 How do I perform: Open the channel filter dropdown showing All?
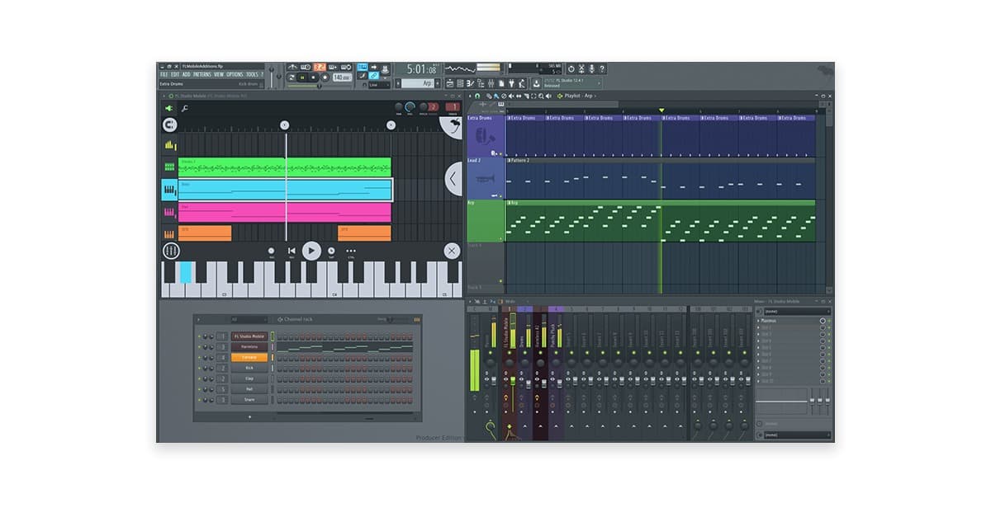(249, 319)
